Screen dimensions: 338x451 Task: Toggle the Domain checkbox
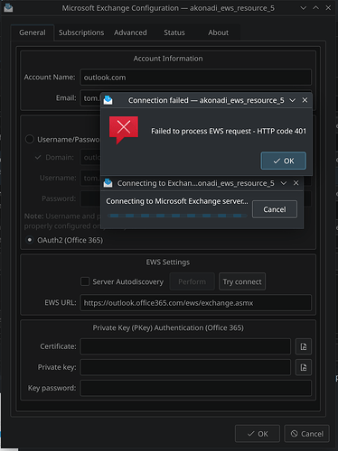click(38, 157)
